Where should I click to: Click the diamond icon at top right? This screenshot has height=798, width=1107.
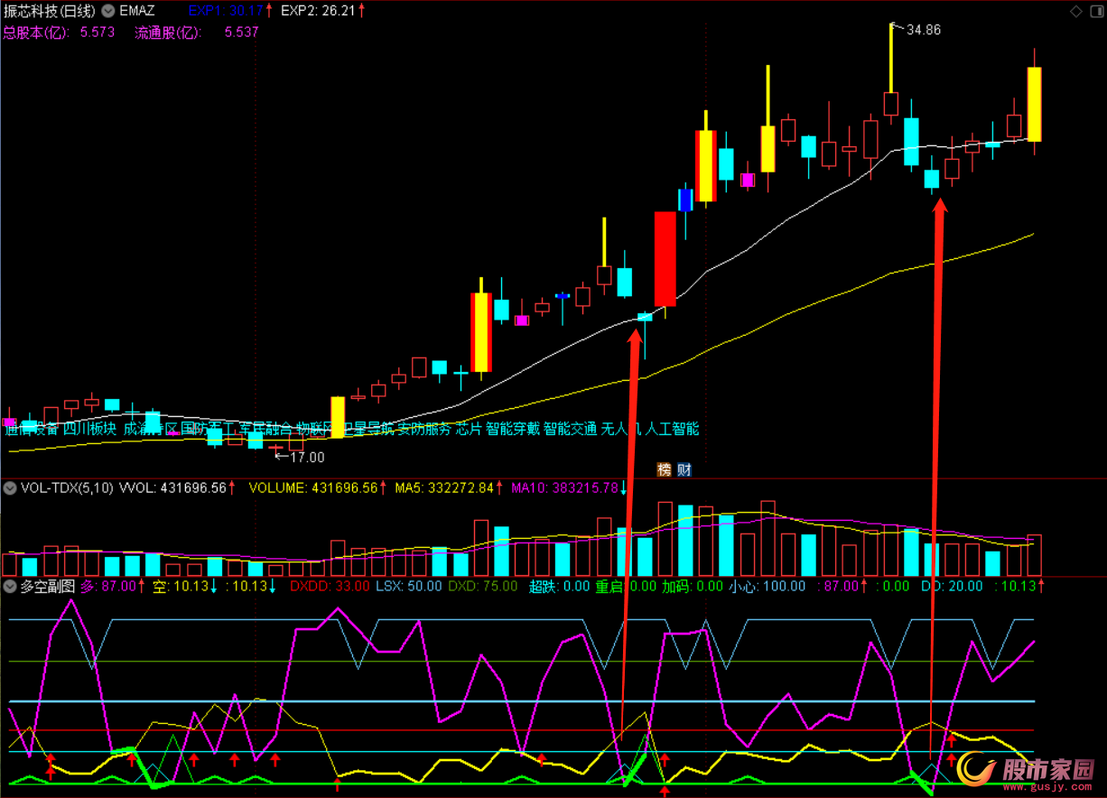pyautogui.click(x=1075, y=11)
